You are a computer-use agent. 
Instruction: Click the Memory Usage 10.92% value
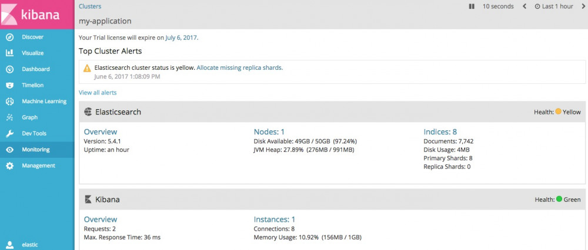coord(308,237)
